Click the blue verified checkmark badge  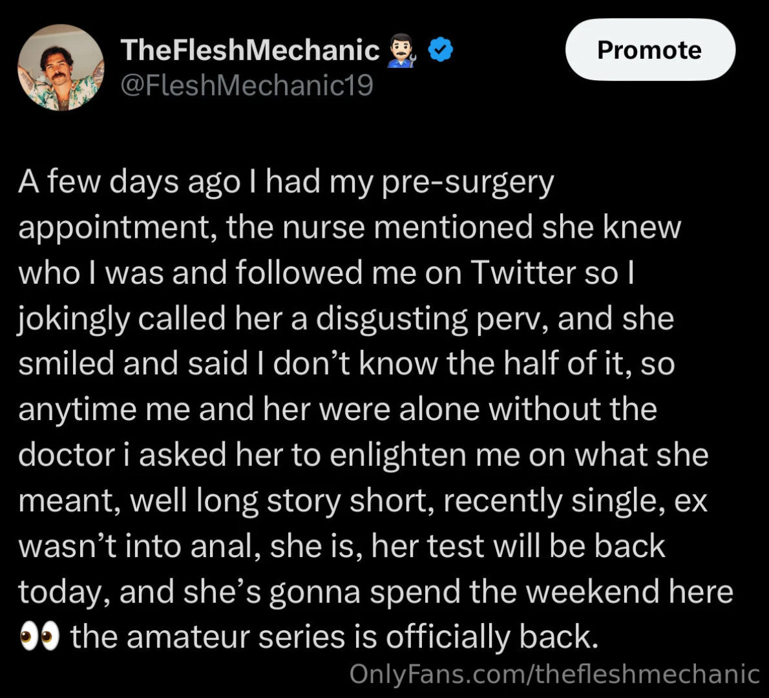440,50
